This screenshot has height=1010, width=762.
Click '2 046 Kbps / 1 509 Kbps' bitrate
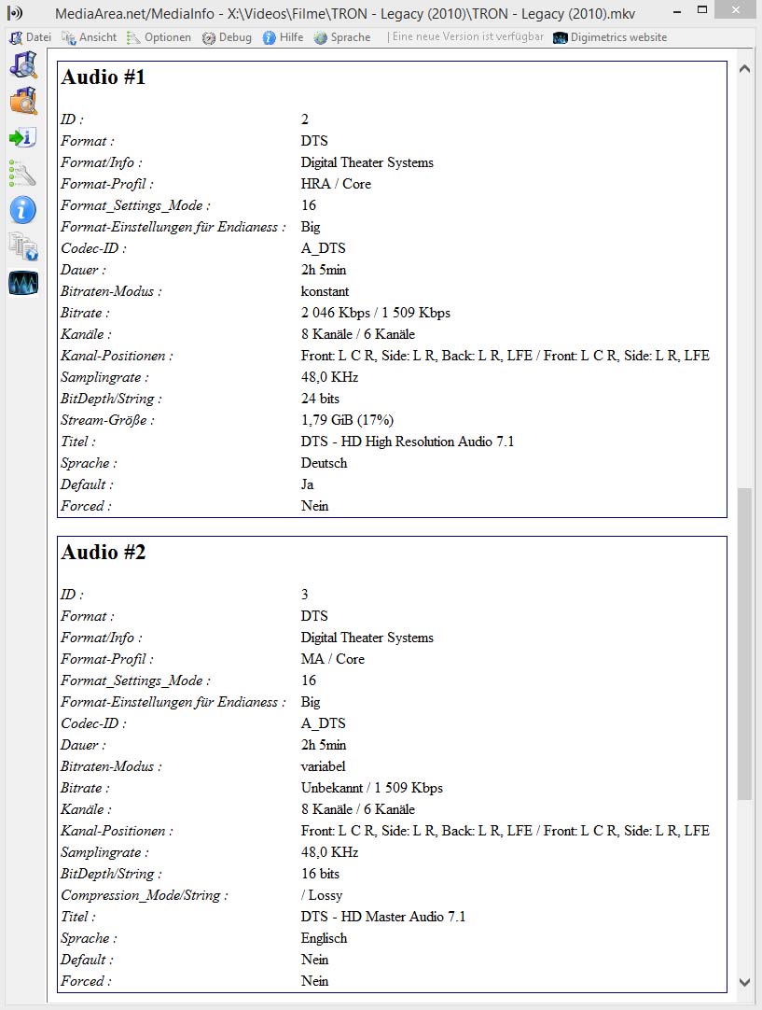click(x=376, y=313)
